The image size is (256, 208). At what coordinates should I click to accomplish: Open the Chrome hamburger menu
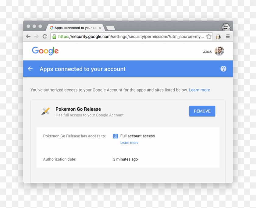point(228,36)
